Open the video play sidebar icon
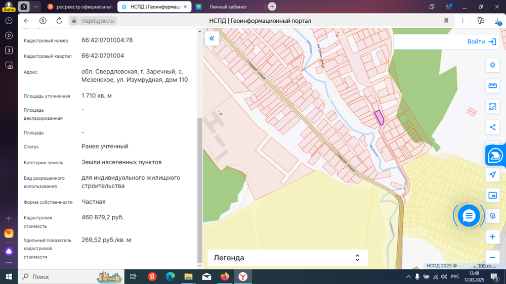 click(9, 35)
